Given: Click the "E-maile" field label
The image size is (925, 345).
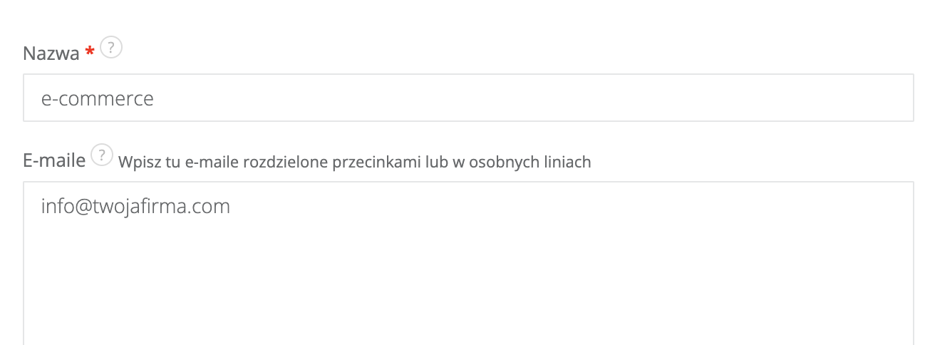Looking at the screenshot, I should coord(55,160).
